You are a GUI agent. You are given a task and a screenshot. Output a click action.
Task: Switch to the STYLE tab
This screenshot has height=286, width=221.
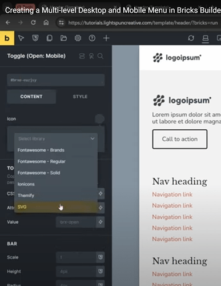pos(80,97)
